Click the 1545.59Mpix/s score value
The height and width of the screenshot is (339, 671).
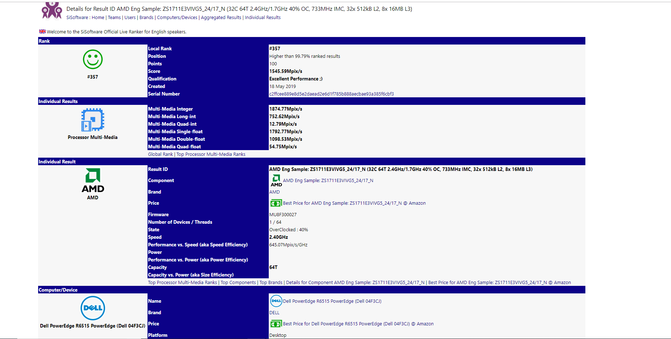coord(286,71)
